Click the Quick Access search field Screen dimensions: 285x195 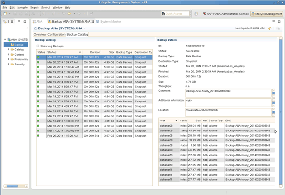tap(175, 14)
